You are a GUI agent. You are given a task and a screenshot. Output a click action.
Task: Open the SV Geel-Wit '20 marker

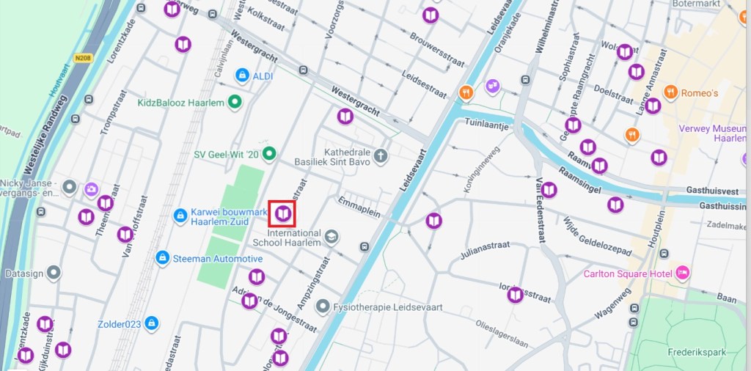(270, 154)
